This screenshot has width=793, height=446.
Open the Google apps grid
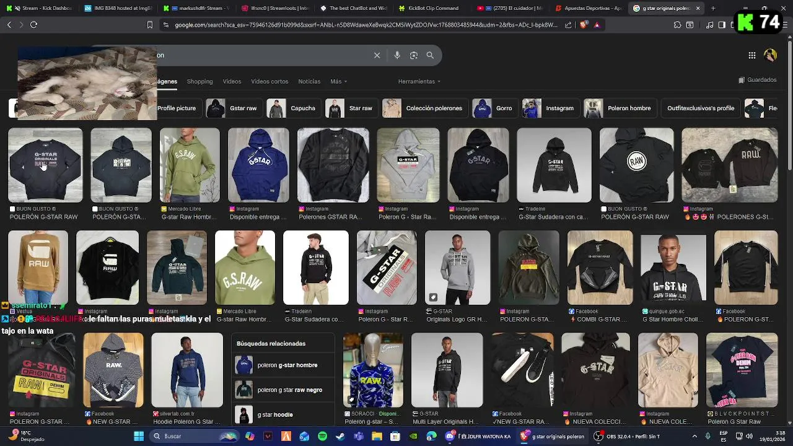751,55
